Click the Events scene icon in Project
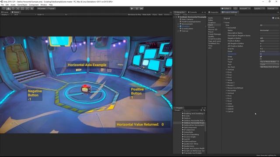Viewport: 280px width, 157px height. tap(183, 116)
